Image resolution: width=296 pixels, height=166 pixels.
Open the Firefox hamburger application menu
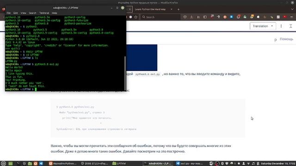tap(291, 17)
